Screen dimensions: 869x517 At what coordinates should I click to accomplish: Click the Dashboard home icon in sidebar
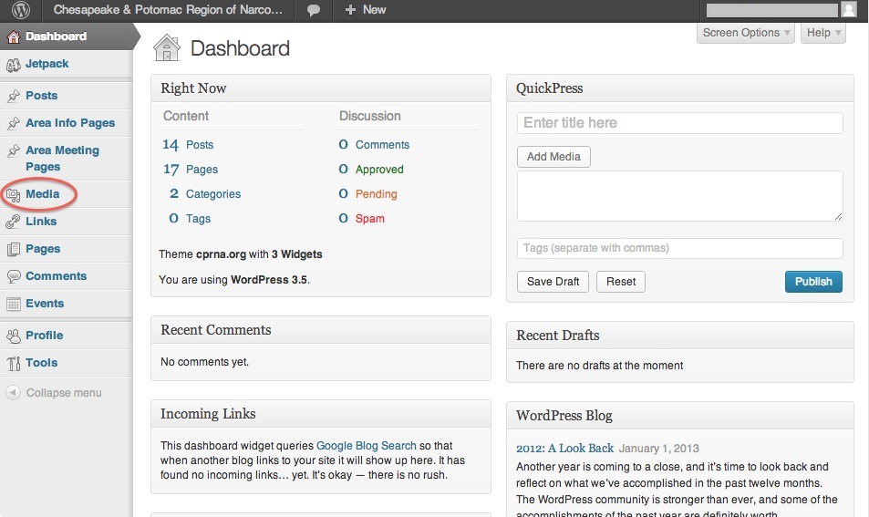pos(14,36)
